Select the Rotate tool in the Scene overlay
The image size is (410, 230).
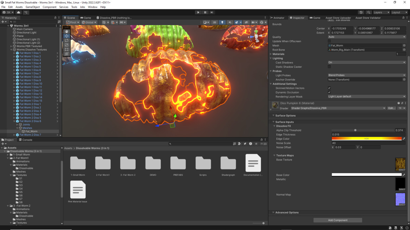67,41
